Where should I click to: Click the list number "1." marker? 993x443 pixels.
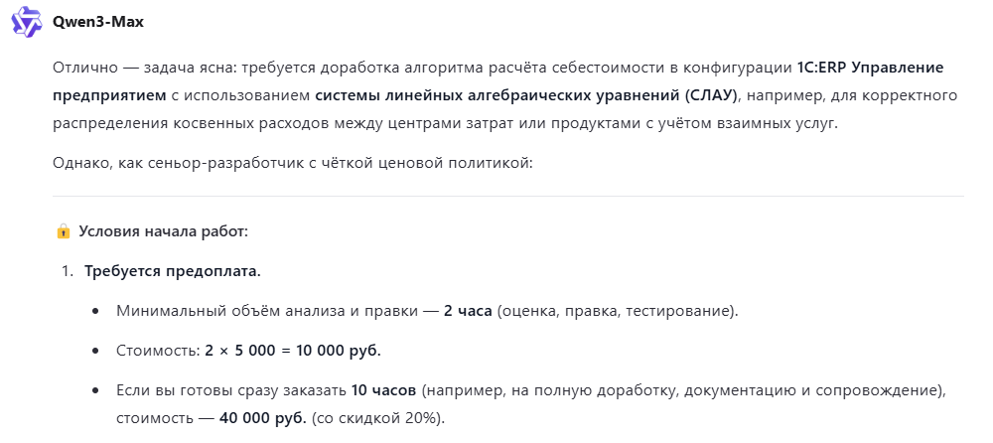click(x=69, y=271)
